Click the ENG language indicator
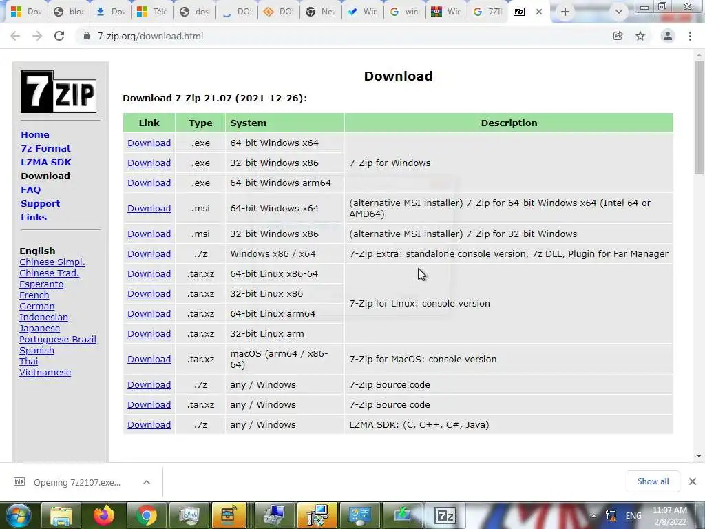Screen dimensions: 705x529 pyautogui.click(x=633, y=516)
